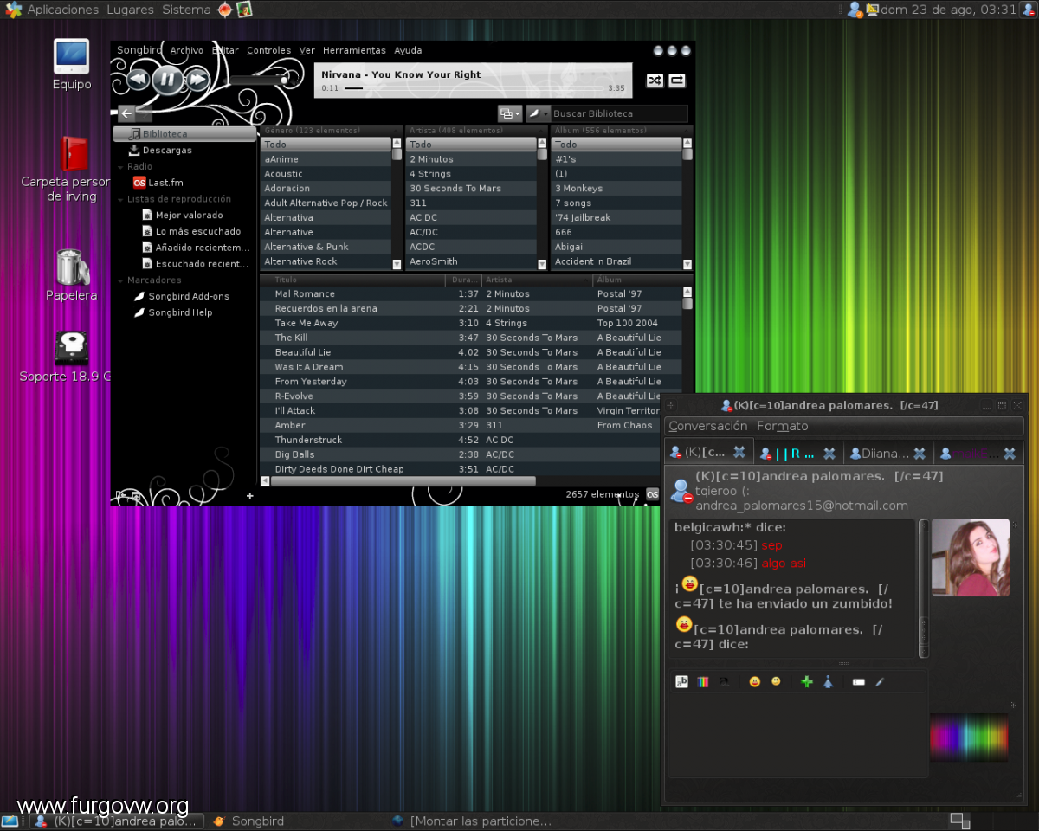
Task: Collapse the Marcadores section
Action: pos(120,280)
